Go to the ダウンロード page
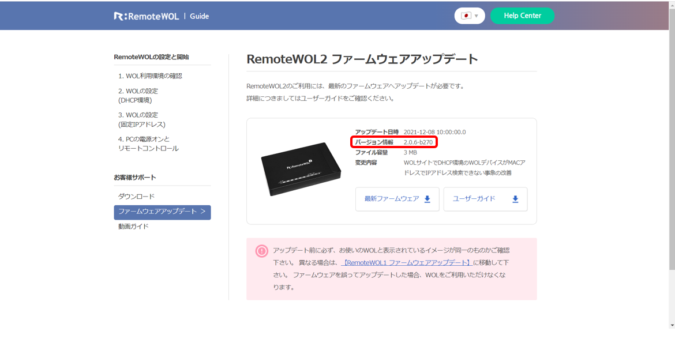This screenshot has width=675, height=354. 136,197
